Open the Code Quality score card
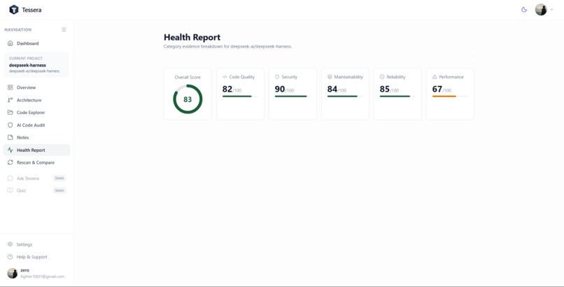 coord(240,94)
